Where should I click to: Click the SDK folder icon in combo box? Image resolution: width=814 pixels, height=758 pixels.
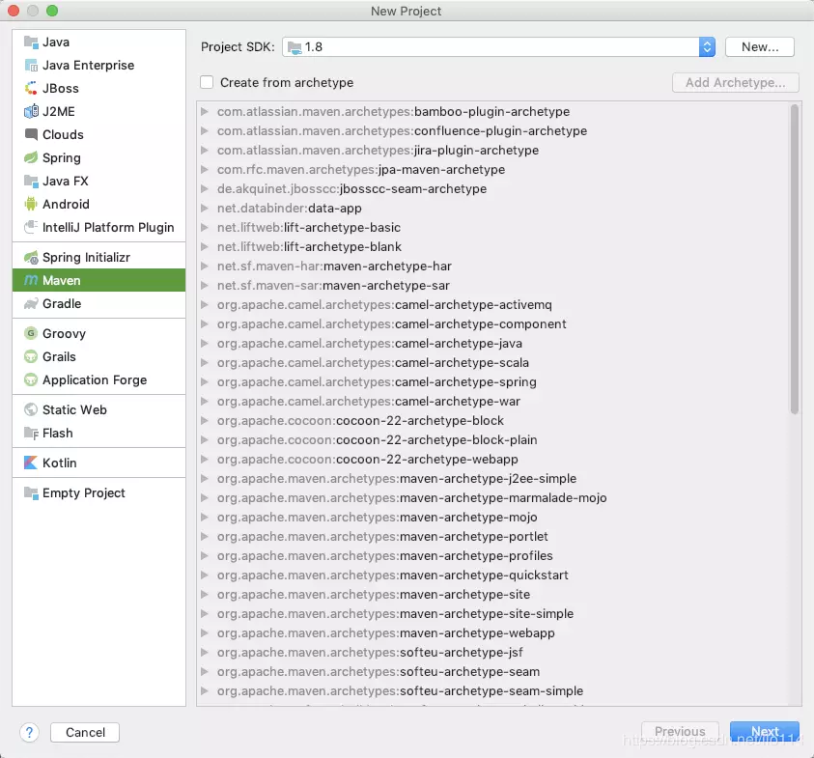coord(295,47)
